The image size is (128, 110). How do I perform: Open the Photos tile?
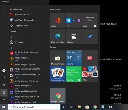[74, 36]
